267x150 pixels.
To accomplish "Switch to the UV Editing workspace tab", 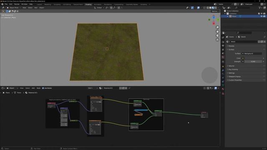I will click(67, 5).
